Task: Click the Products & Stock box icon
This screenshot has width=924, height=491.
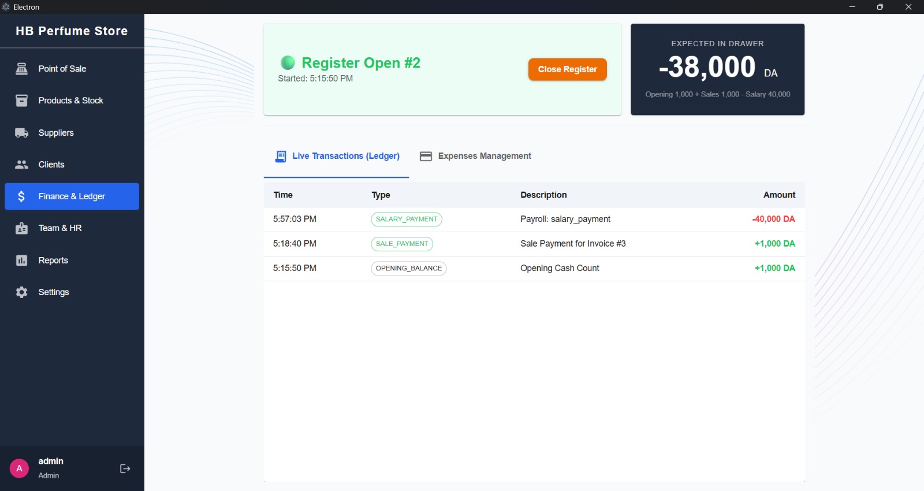Action: point(21,101)
